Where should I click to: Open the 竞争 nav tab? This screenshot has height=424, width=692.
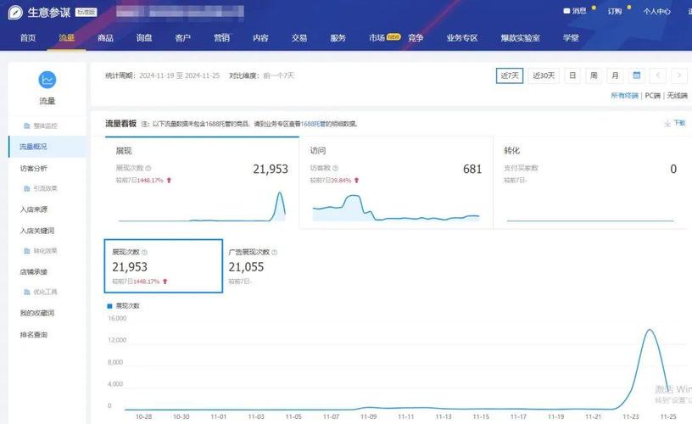coord(416,38)
